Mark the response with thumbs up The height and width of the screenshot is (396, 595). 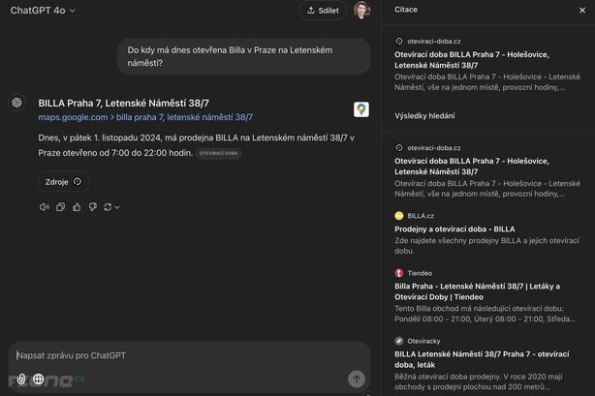[76, 207]
